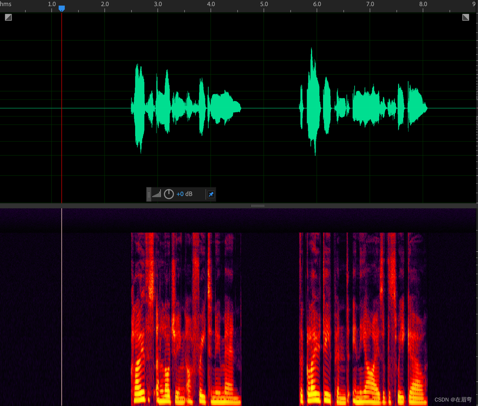Click the hms time format label
The height and width of the screenshot is (406, 478).
coord(6,4)
